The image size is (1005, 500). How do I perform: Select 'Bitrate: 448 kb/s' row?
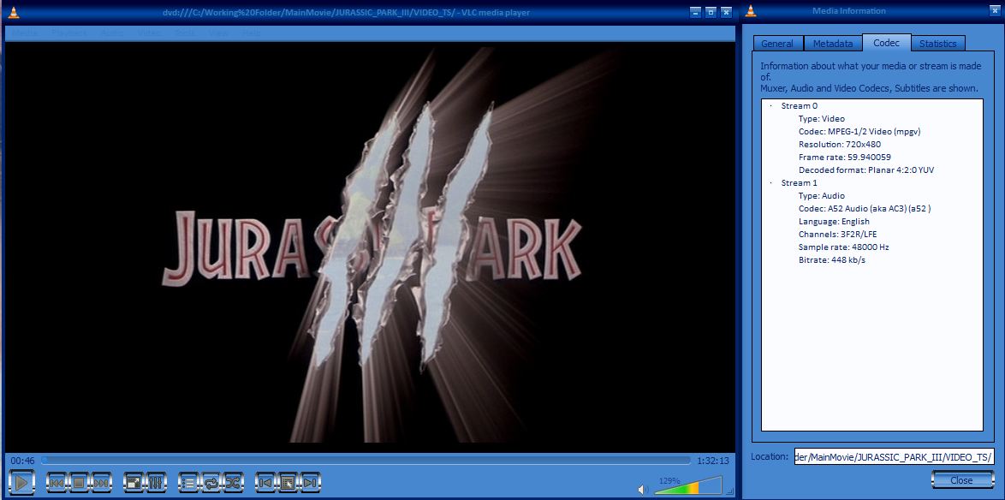832,259
